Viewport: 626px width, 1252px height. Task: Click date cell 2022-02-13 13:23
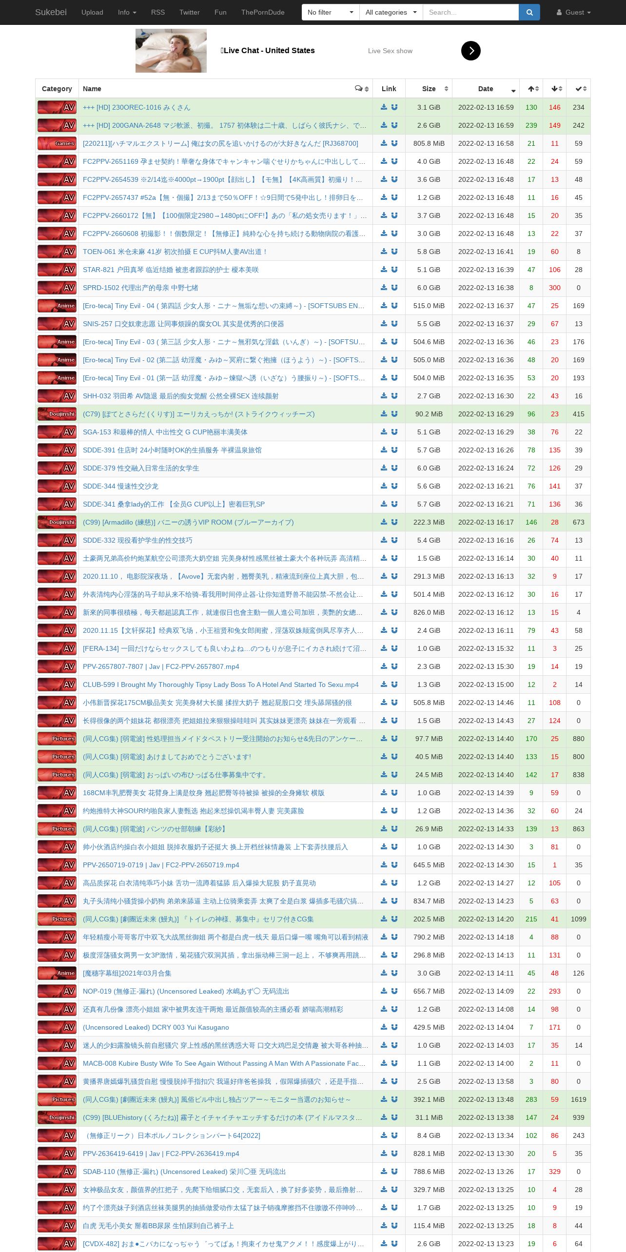486,1244
